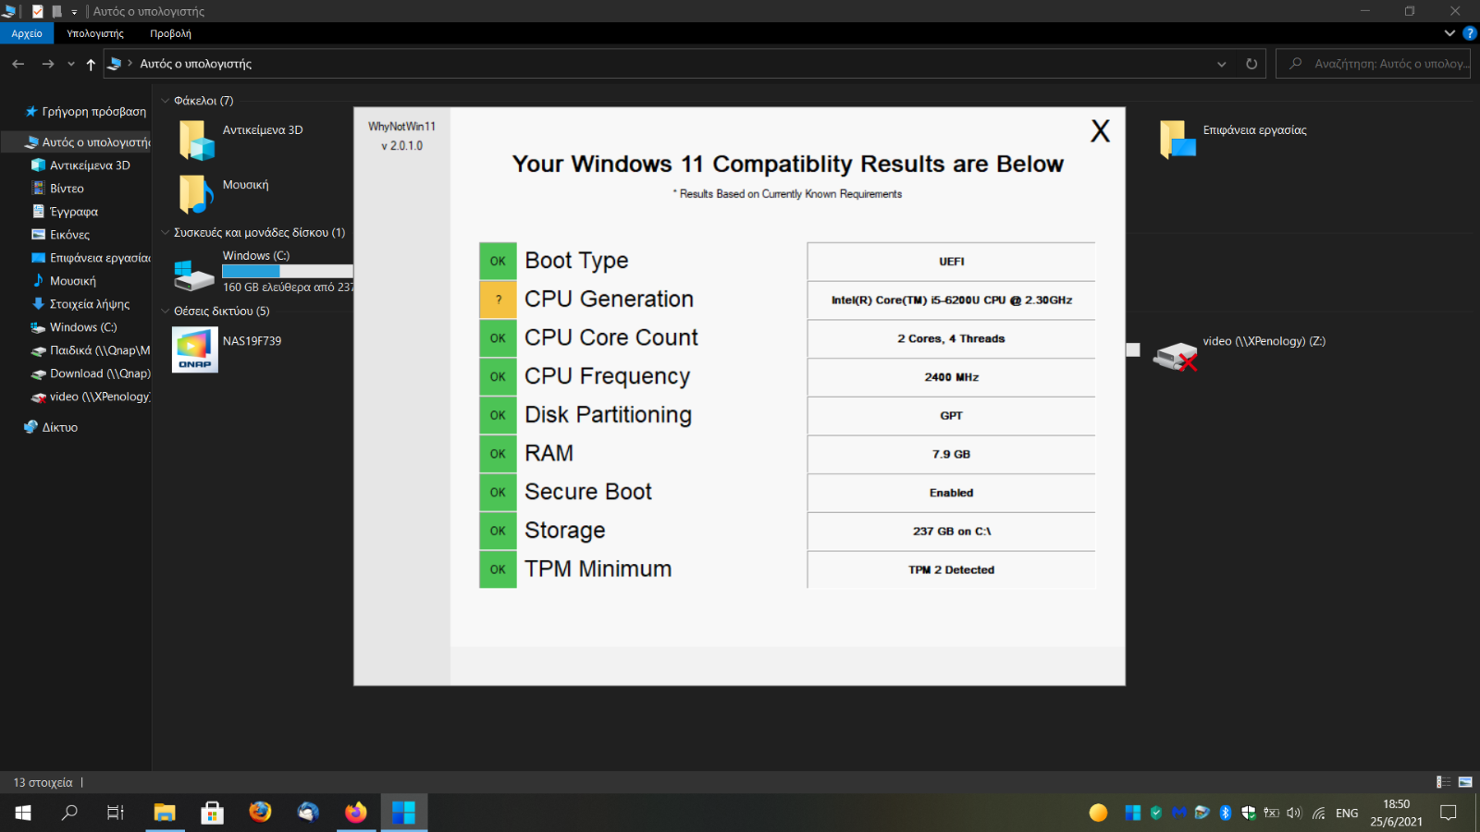
Task: Open the Customize Quick Access Toolbar dropdown
Action: point(74,12)
